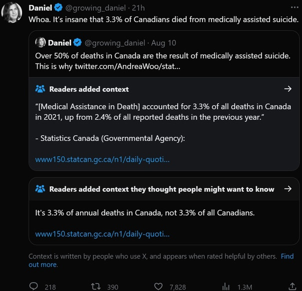Click the second community note people icon
This screenshot has width=302, height=291.
(40, 189)
